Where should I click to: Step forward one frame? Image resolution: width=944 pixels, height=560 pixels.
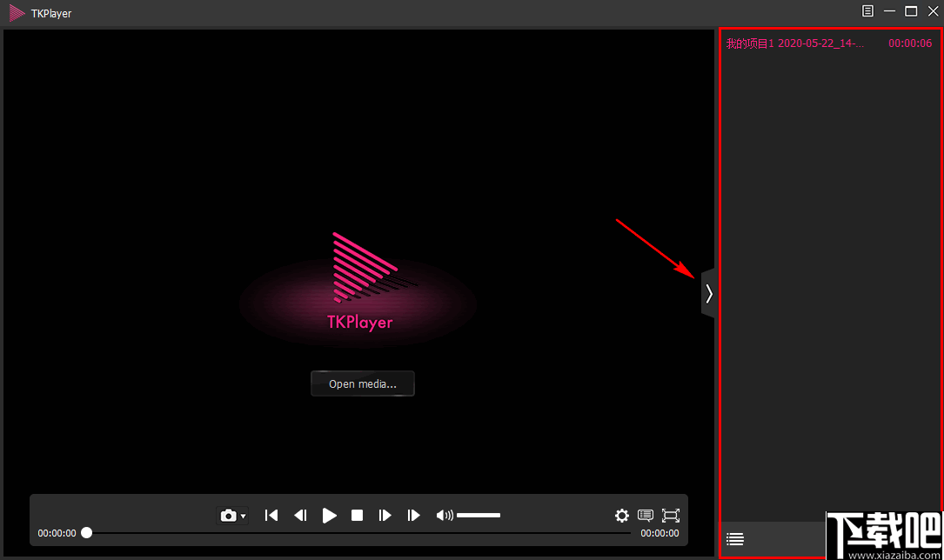[385, 515]
